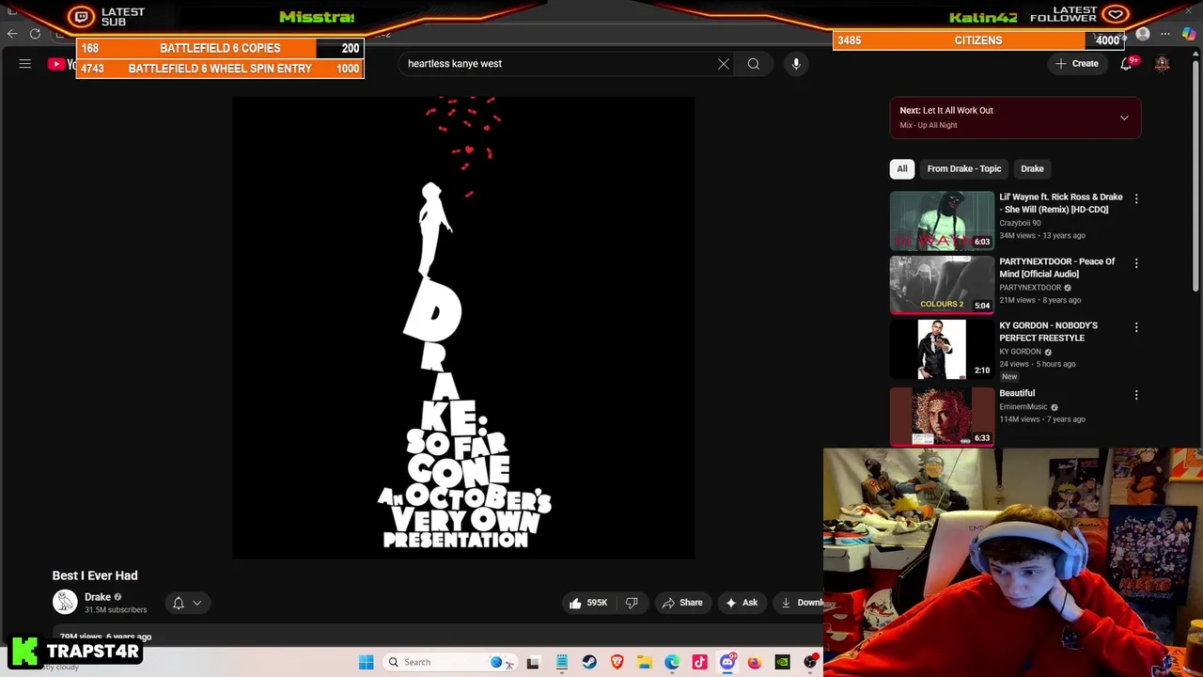Click Crazyboii 90 channel name

(x=1020, y=223)
